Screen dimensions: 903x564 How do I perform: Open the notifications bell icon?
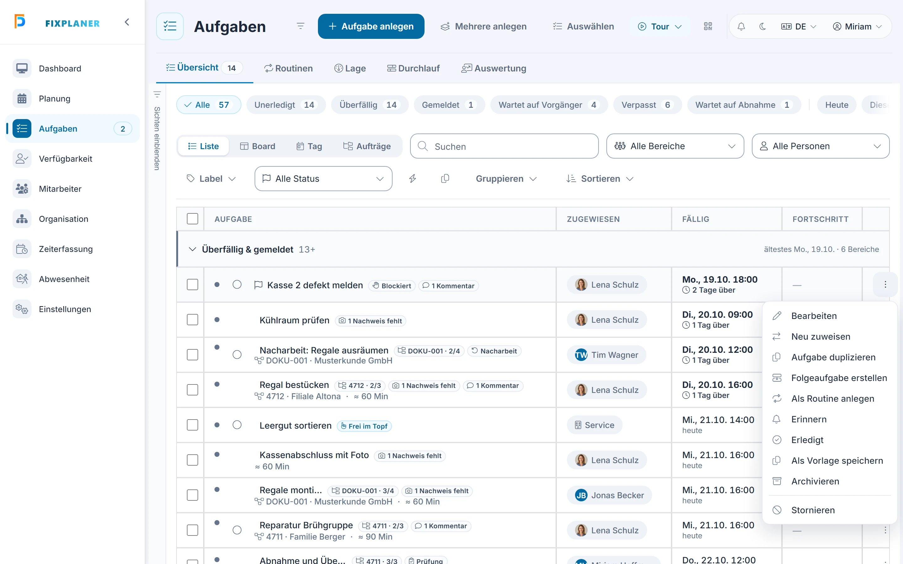pyautogui.click(x=741, y=27)
